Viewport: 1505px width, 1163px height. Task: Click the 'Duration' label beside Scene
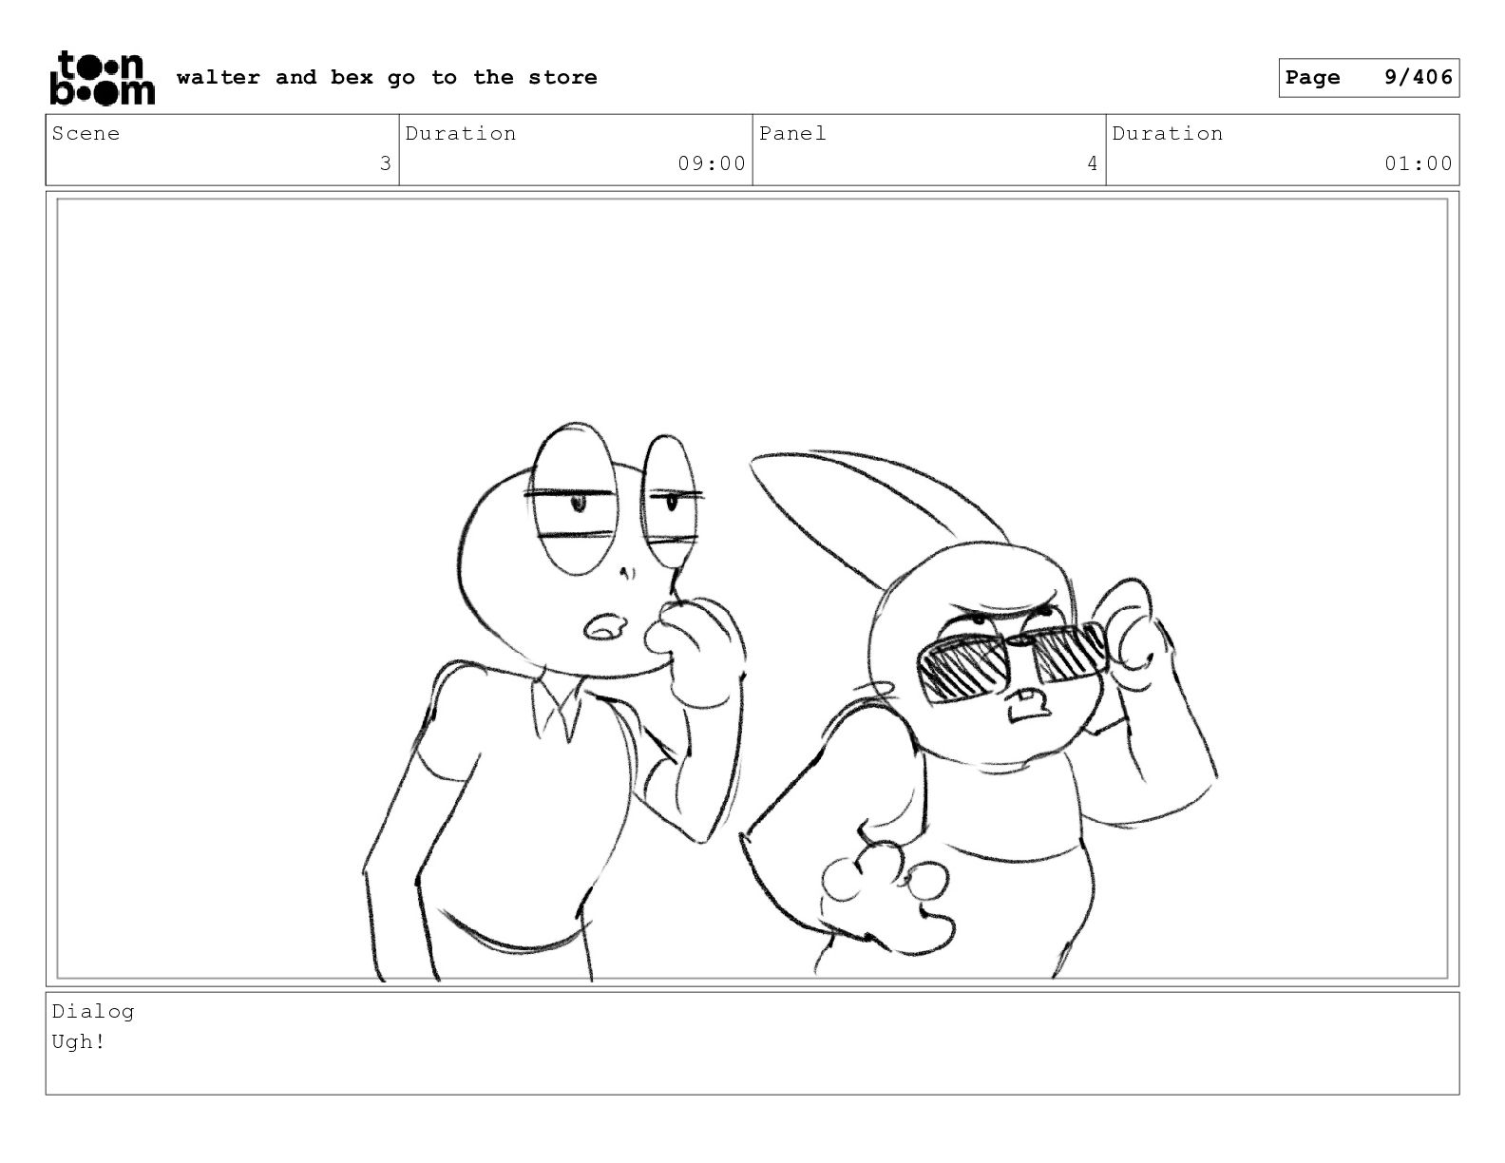coord(461,133)
